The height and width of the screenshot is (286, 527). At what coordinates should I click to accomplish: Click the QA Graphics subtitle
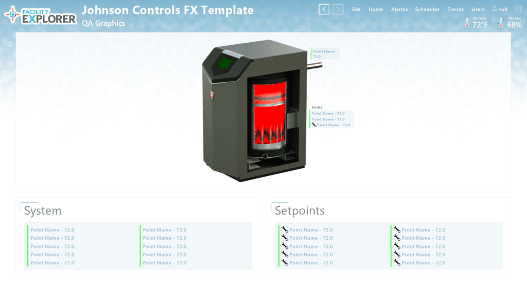coord(103,23)
